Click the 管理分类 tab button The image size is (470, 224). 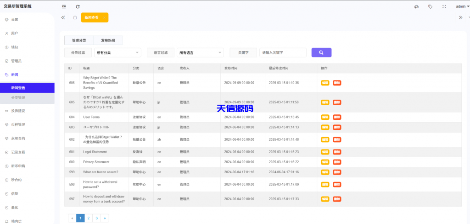pos(79,40)
